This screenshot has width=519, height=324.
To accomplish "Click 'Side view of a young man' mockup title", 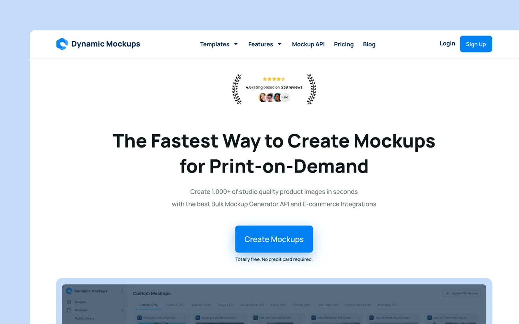I will (275, 317).
